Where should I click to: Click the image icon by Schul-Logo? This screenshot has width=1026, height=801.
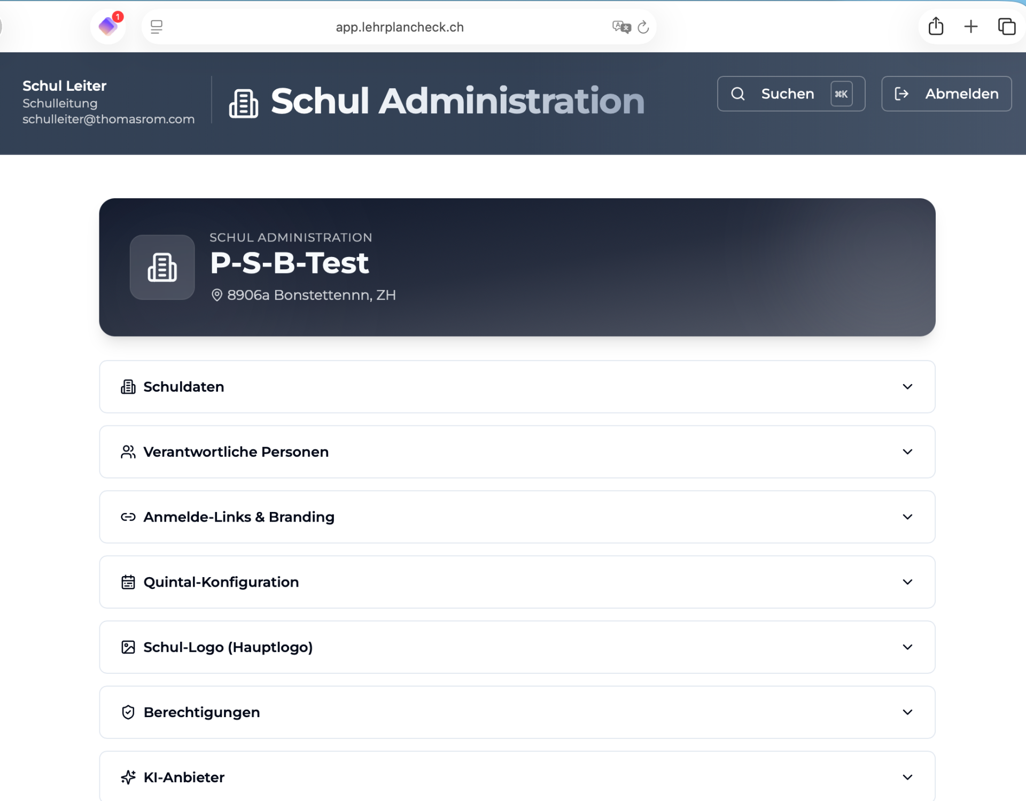click(128, 647)
